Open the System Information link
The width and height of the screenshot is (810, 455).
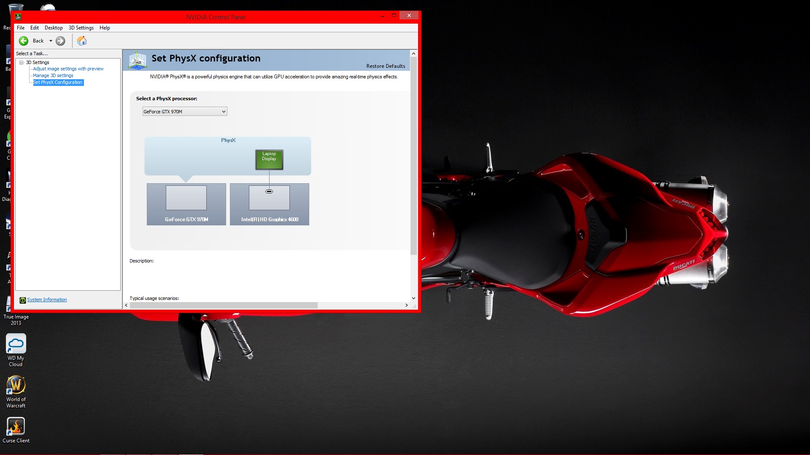click(x=47, y=300)
